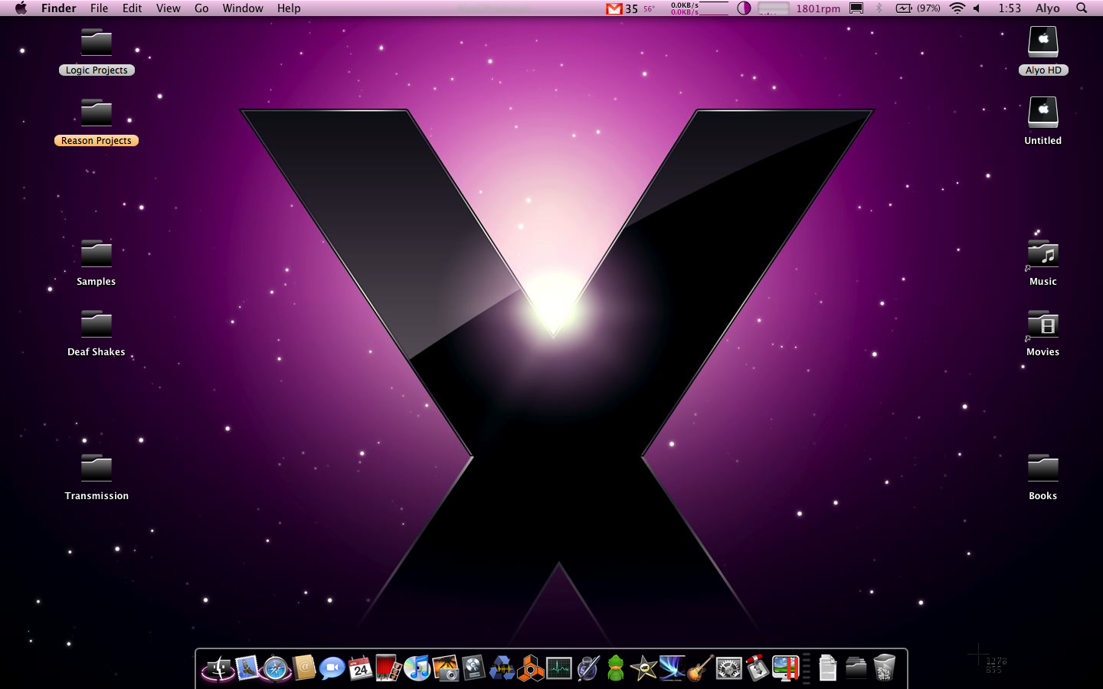Open the dark folder stack in Dock
Viewport: 1103px width, 689px height.
856,668
